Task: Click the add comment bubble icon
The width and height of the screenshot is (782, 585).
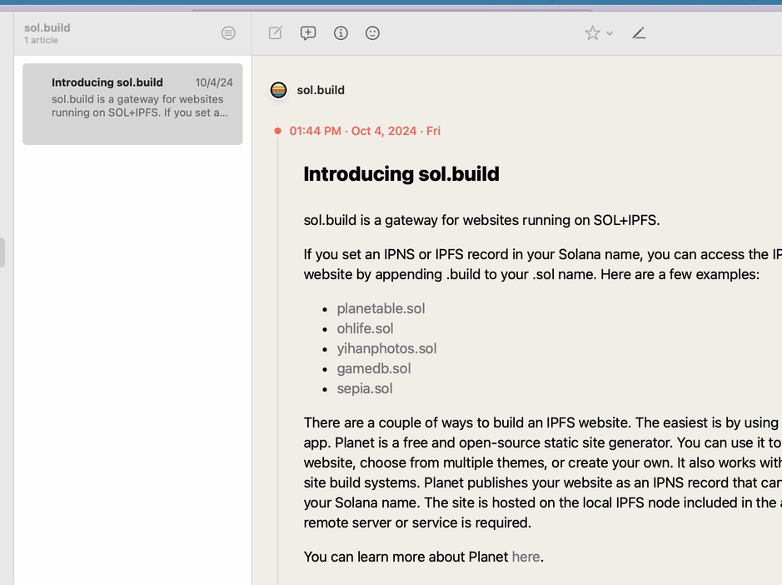Action: point(308,33)
